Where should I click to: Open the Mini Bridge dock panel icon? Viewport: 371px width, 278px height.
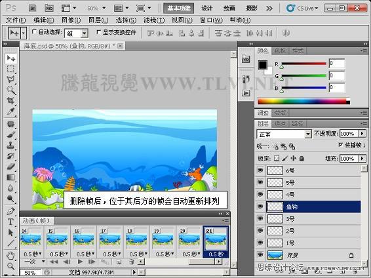point(246,59)
